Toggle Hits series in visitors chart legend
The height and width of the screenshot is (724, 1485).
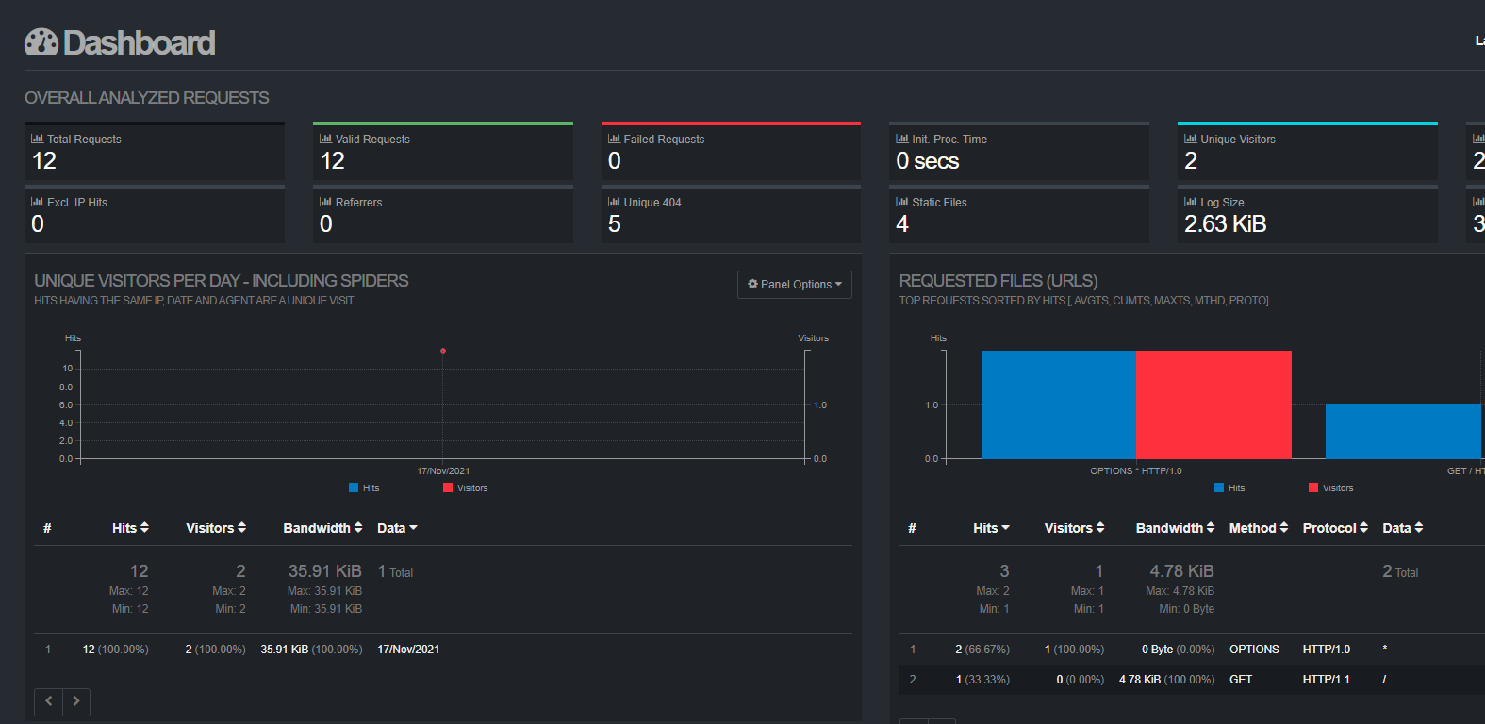[x=364, y=488]
